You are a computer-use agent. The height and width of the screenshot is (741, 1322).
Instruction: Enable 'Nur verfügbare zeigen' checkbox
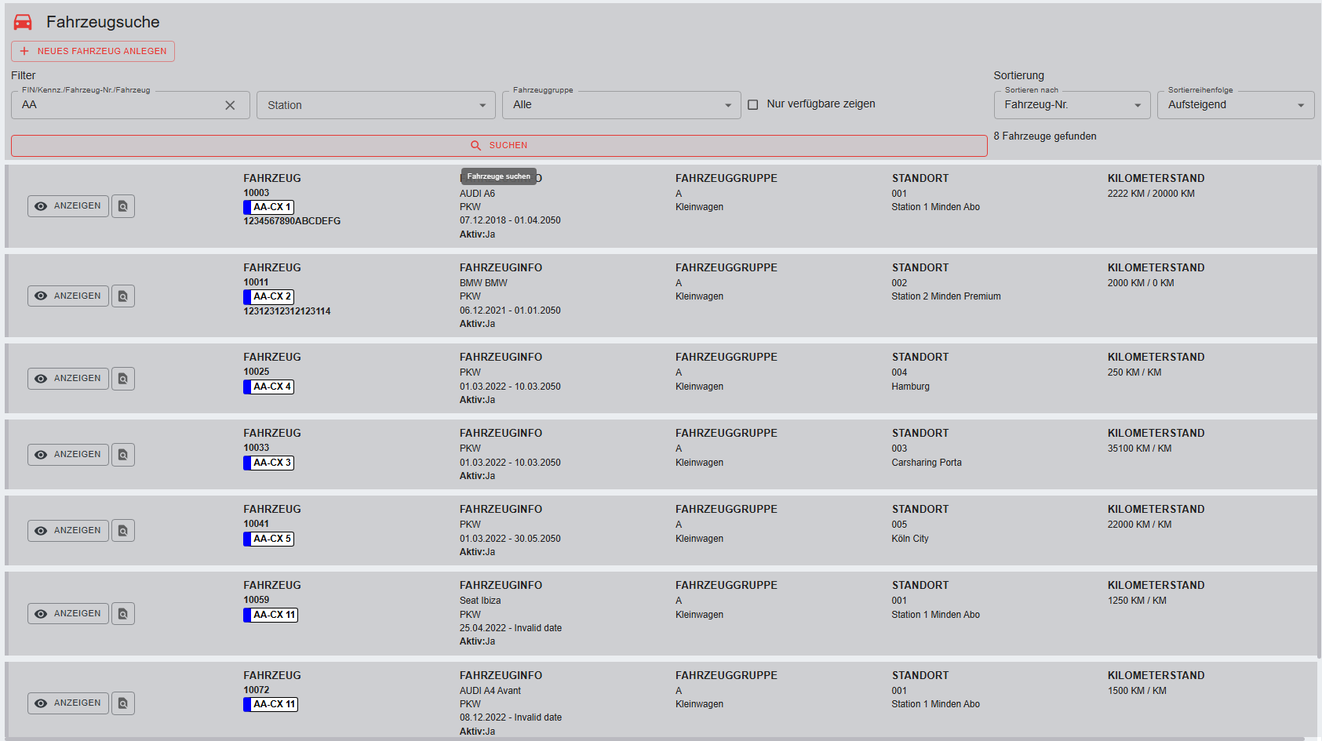[x=753, y=104]
